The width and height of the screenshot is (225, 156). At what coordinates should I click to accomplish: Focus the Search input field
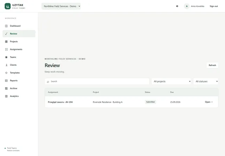[x=97, y=82]
